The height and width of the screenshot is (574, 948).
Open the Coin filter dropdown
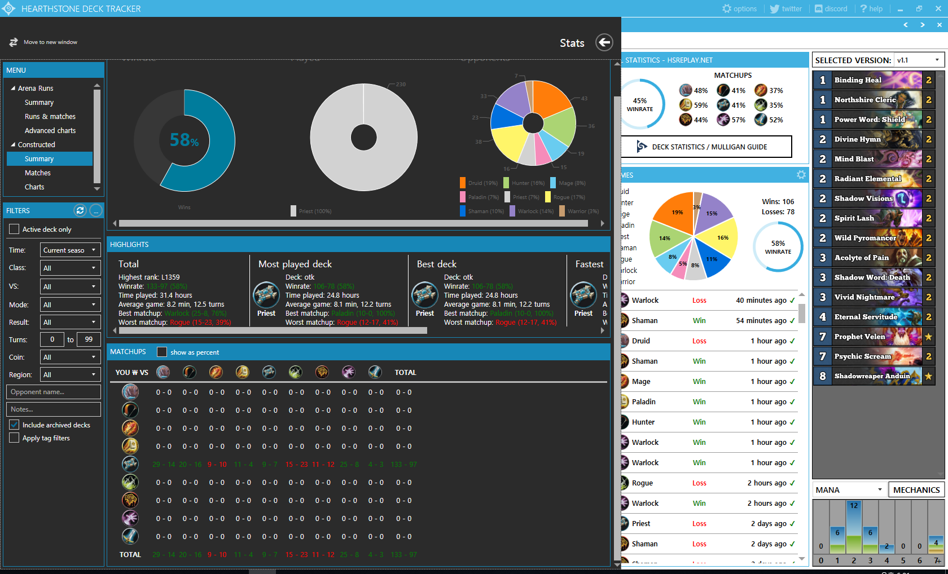point(71,357)
